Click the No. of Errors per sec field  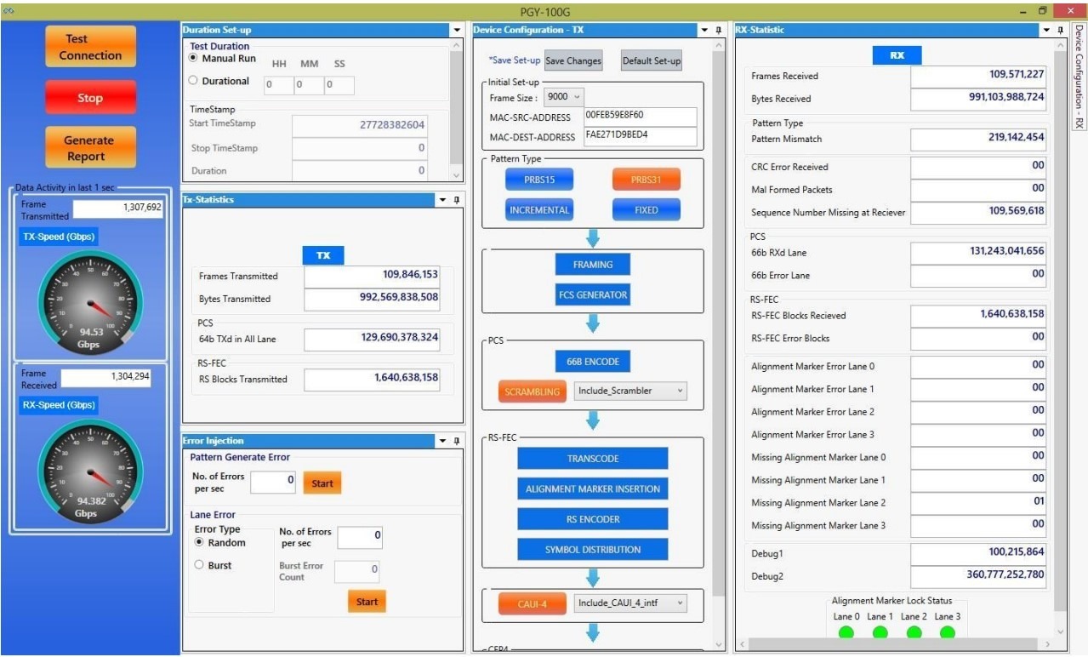point(272,481)
